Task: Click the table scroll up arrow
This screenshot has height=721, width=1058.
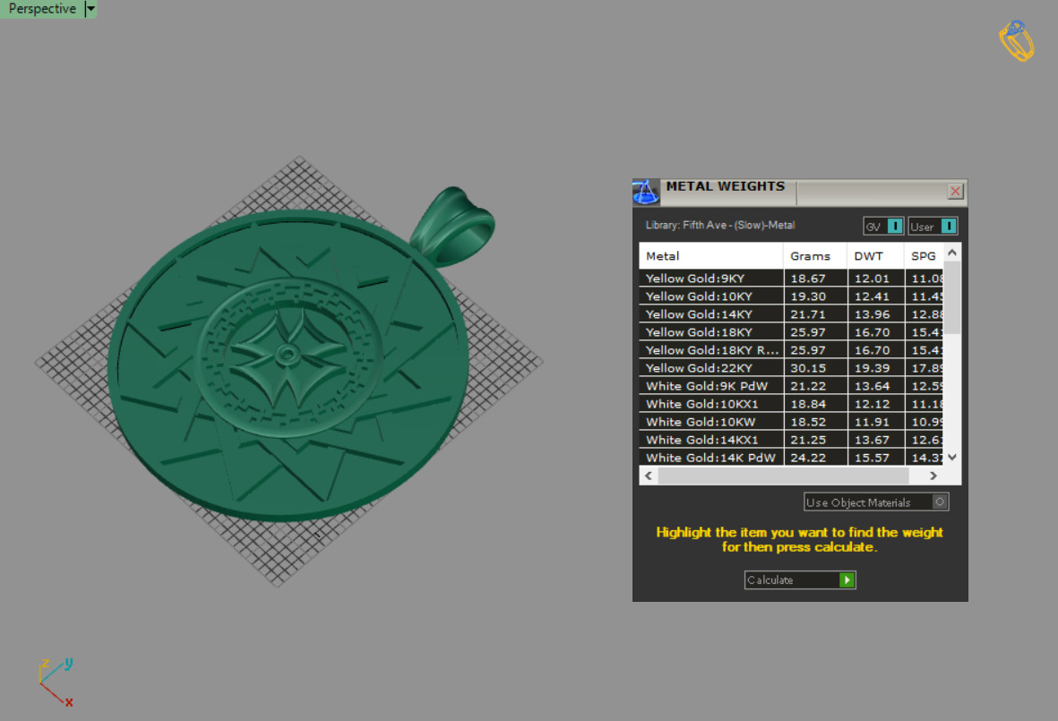Action: [952, 253]
